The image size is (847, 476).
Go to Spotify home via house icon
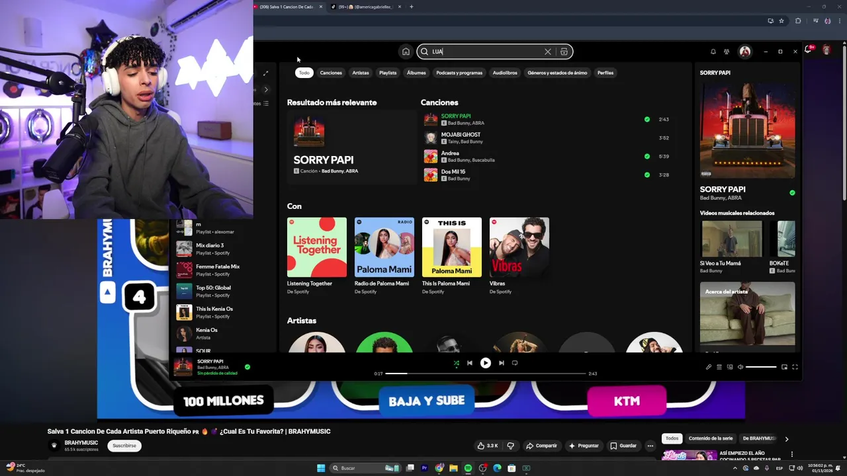point(406,52)
